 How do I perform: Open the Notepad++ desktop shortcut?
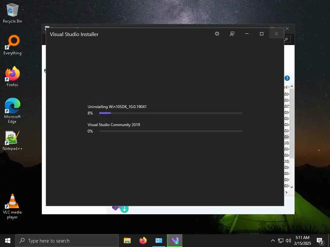pyautogui.click(x=13, y=141)
